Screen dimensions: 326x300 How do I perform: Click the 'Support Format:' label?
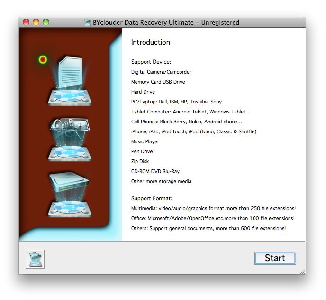point(152,198)
